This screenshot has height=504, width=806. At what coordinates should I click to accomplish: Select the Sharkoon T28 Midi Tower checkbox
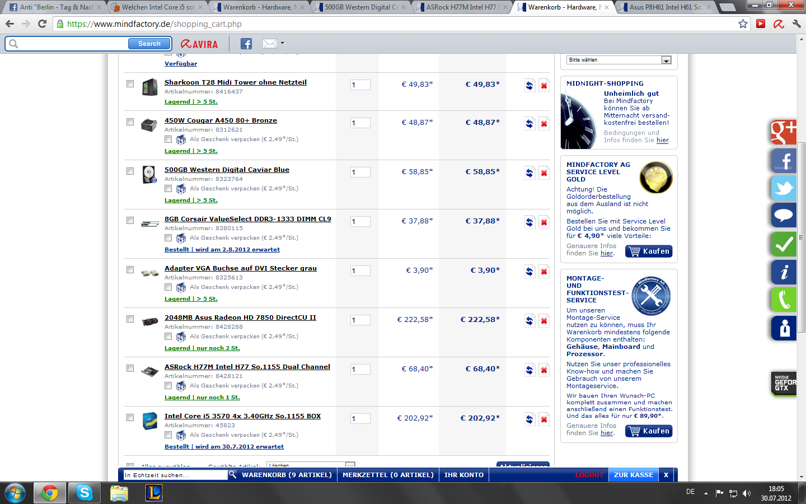130,84
